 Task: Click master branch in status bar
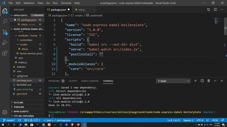coord(9,120)
